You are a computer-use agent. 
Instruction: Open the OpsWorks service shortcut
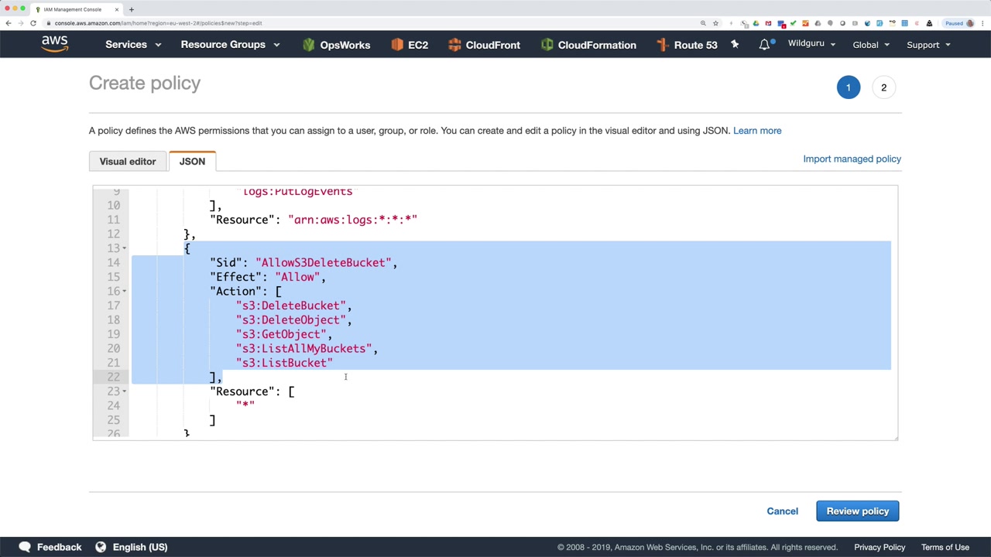[336, 45]
